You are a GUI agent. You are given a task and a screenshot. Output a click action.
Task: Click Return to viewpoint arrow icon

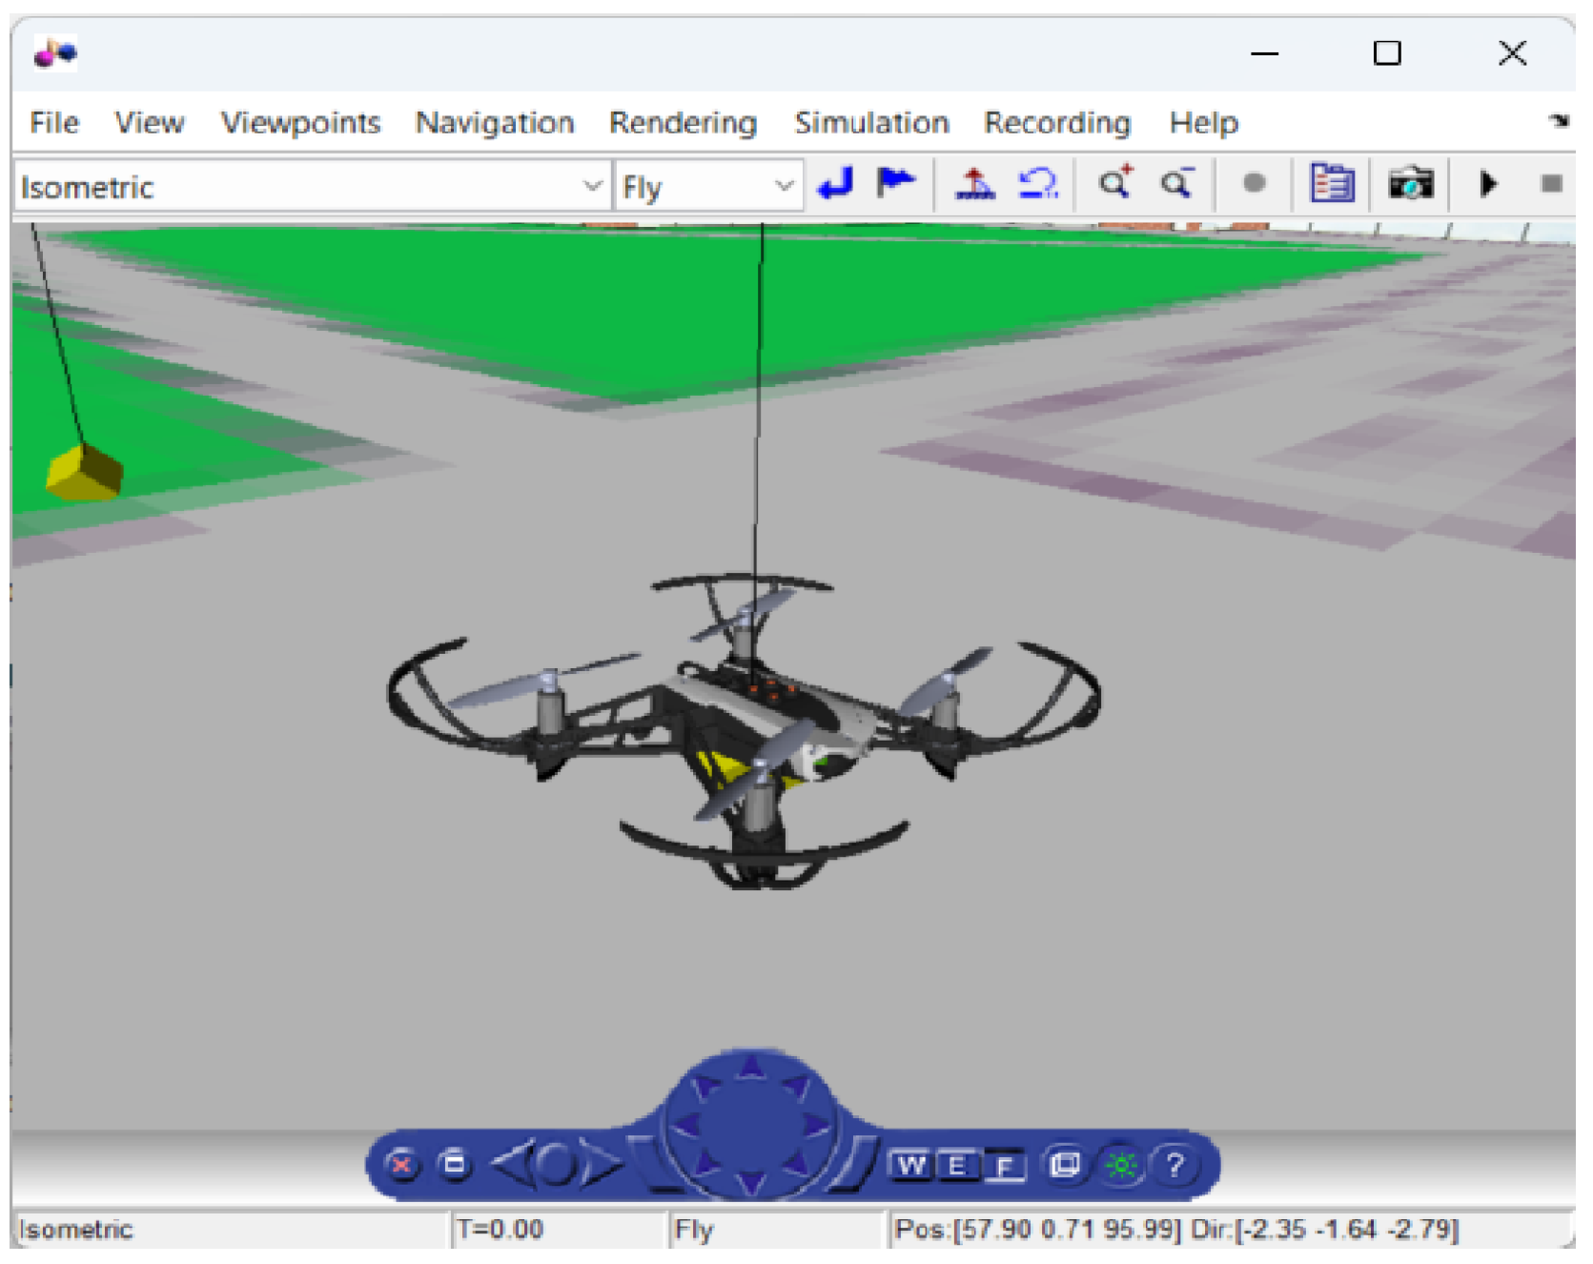[x=835, y=183]
